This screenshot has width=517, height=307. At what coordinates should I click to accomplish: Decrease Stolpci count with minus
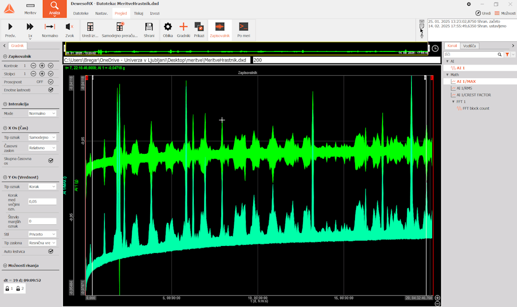pyautogui.click(x=33, y=74)
